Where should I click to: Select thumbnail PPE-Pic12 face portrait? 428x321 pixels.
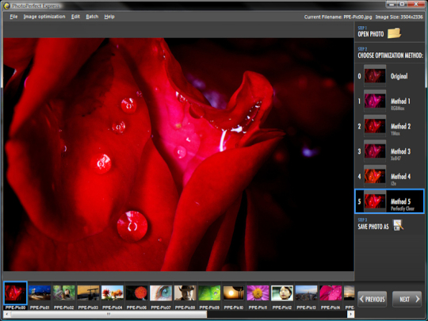point(282,293)
